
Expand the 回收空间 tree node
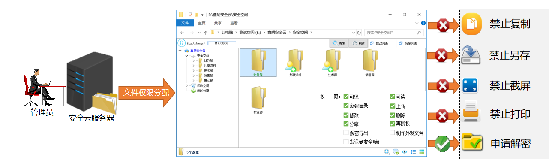tap(187, 85)
